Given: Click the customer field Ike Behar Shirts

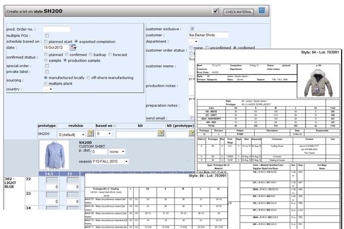Looking at the screenshot, I should 208,35.
